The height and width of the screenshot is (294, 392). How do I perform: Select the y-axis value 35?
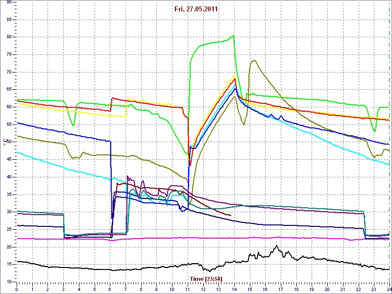tap(8, 195)
